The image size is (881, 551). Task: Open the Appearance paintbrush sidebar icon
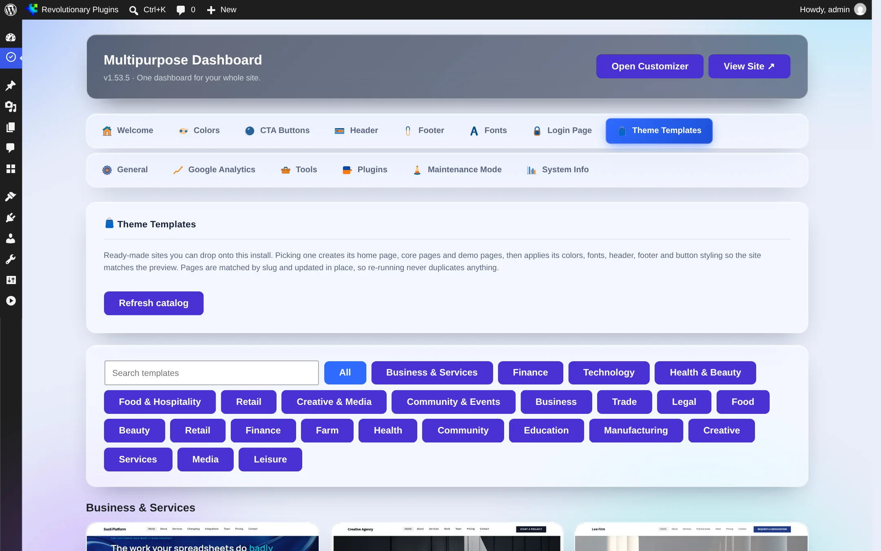[11, 197]
